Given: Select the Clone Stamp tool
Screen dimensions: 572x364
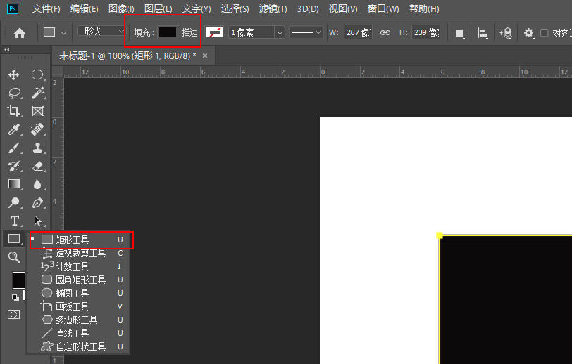Looking at the screenshot, I should (x=37, y=148).
